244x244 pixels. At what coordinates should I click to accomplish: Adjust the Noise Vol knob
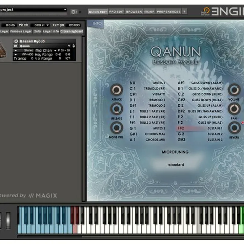tap(117, 128)
